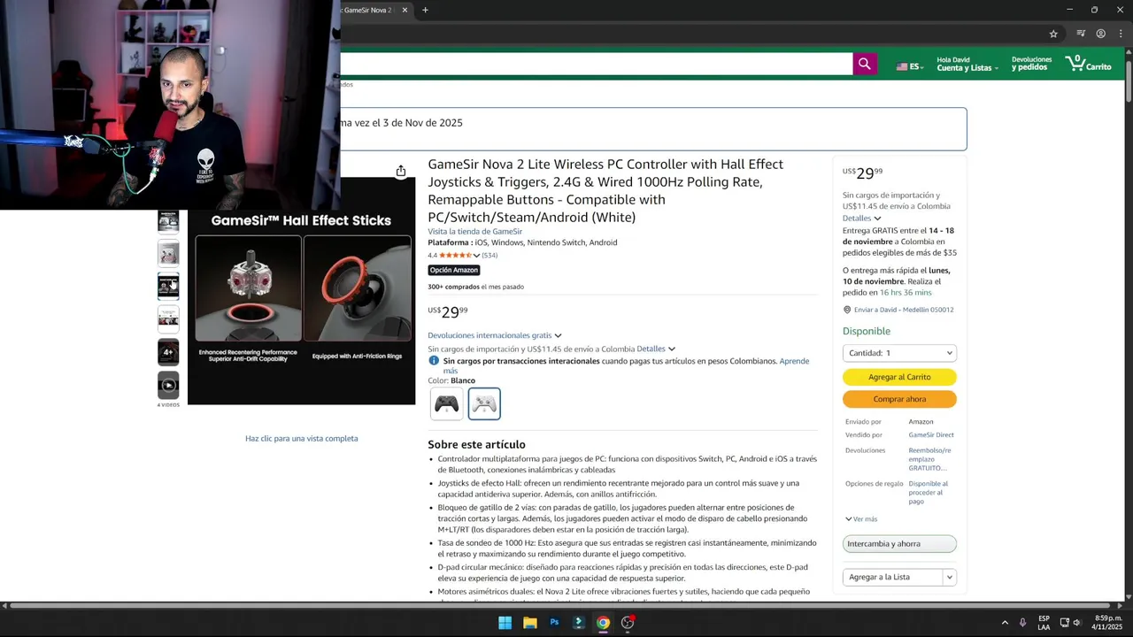Click the magenta search magnifier button

[865, 64]
